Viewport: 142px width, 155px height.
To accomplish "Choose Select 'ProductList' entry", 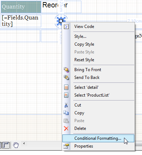I will tap(98, 95).
